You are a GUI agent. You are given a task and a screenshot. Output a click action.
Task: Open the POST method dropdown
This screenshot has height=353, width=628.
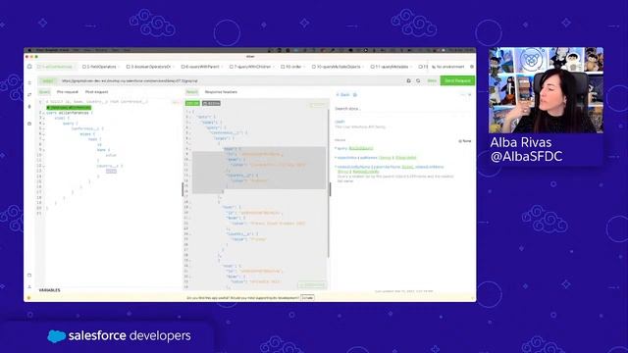(48, 80)
